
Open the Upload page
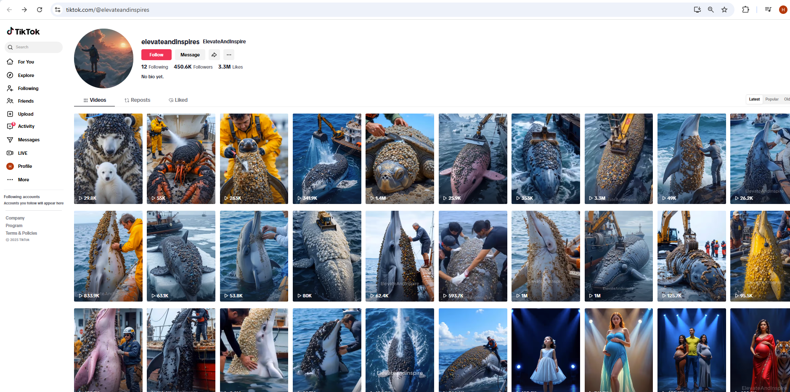point(25,114)
